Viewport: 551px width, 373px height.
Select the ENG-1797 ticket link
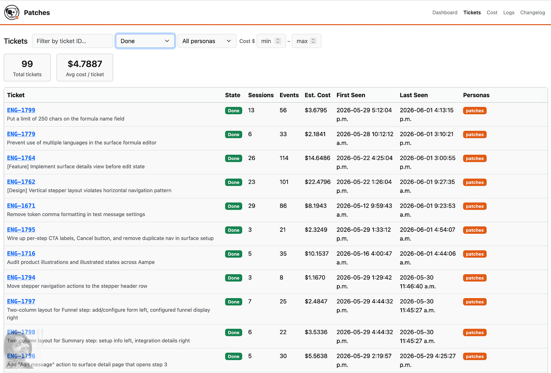point(21,301)
